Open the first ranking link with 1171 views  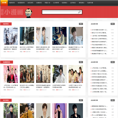coord(100,30)
